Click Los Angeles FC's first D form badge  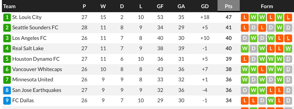pos(245,38)
